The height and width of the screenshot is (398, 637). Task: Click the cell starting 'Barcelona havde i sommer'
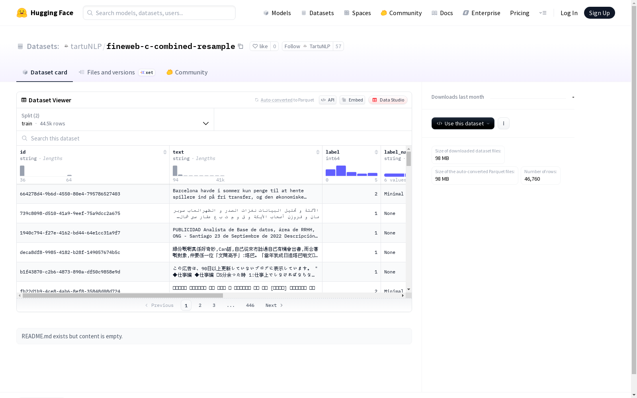pos(246,194)
